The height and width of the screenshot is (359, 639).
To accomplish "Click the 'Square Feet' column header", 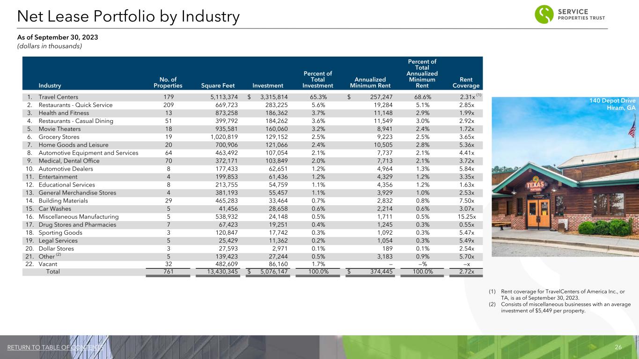I will 219,86.
